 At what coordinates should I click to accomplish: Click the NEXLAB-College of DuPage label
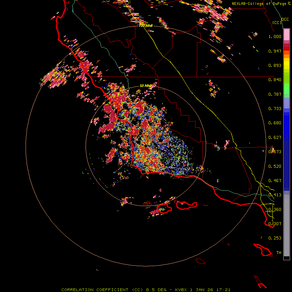click(x=259, y=4)
